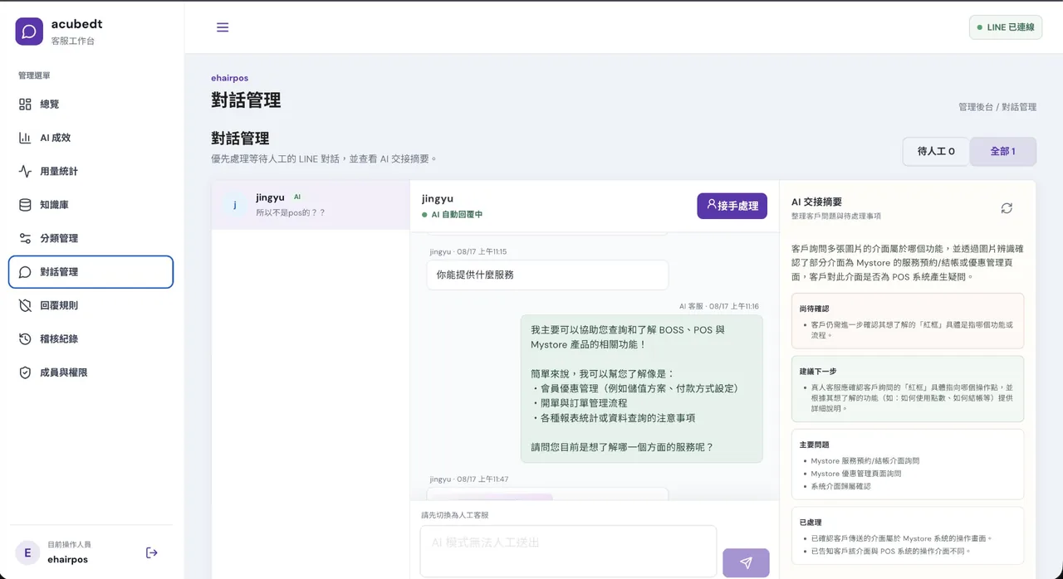Click the AI tag beside jingyu
The height and width of the screenshot is (579, 1063).
[x=297, y=197]
